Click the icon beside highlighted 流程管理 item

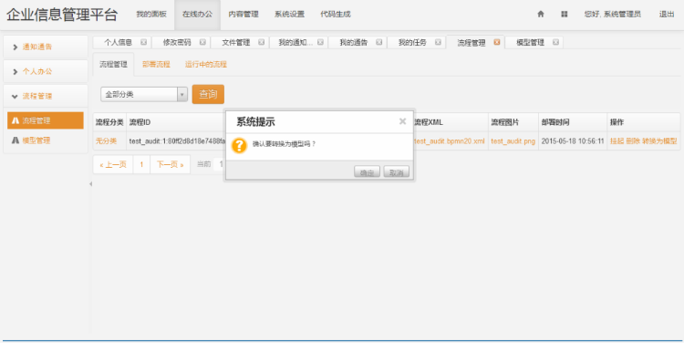(16, 120)
